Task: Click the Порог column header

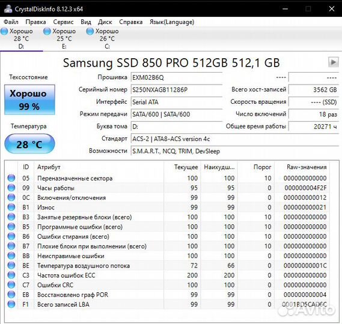Action: coord(256,167)
